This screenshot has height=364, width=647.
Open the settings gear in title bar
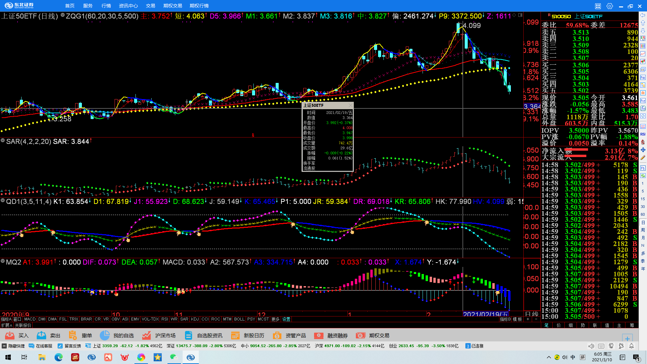click(610, 6)
